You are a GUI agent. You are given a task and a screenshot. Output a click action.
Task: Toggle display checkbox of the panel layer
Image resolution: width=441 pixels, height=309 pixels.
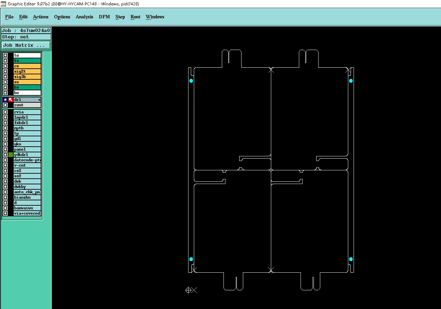[x=5, y=149]
